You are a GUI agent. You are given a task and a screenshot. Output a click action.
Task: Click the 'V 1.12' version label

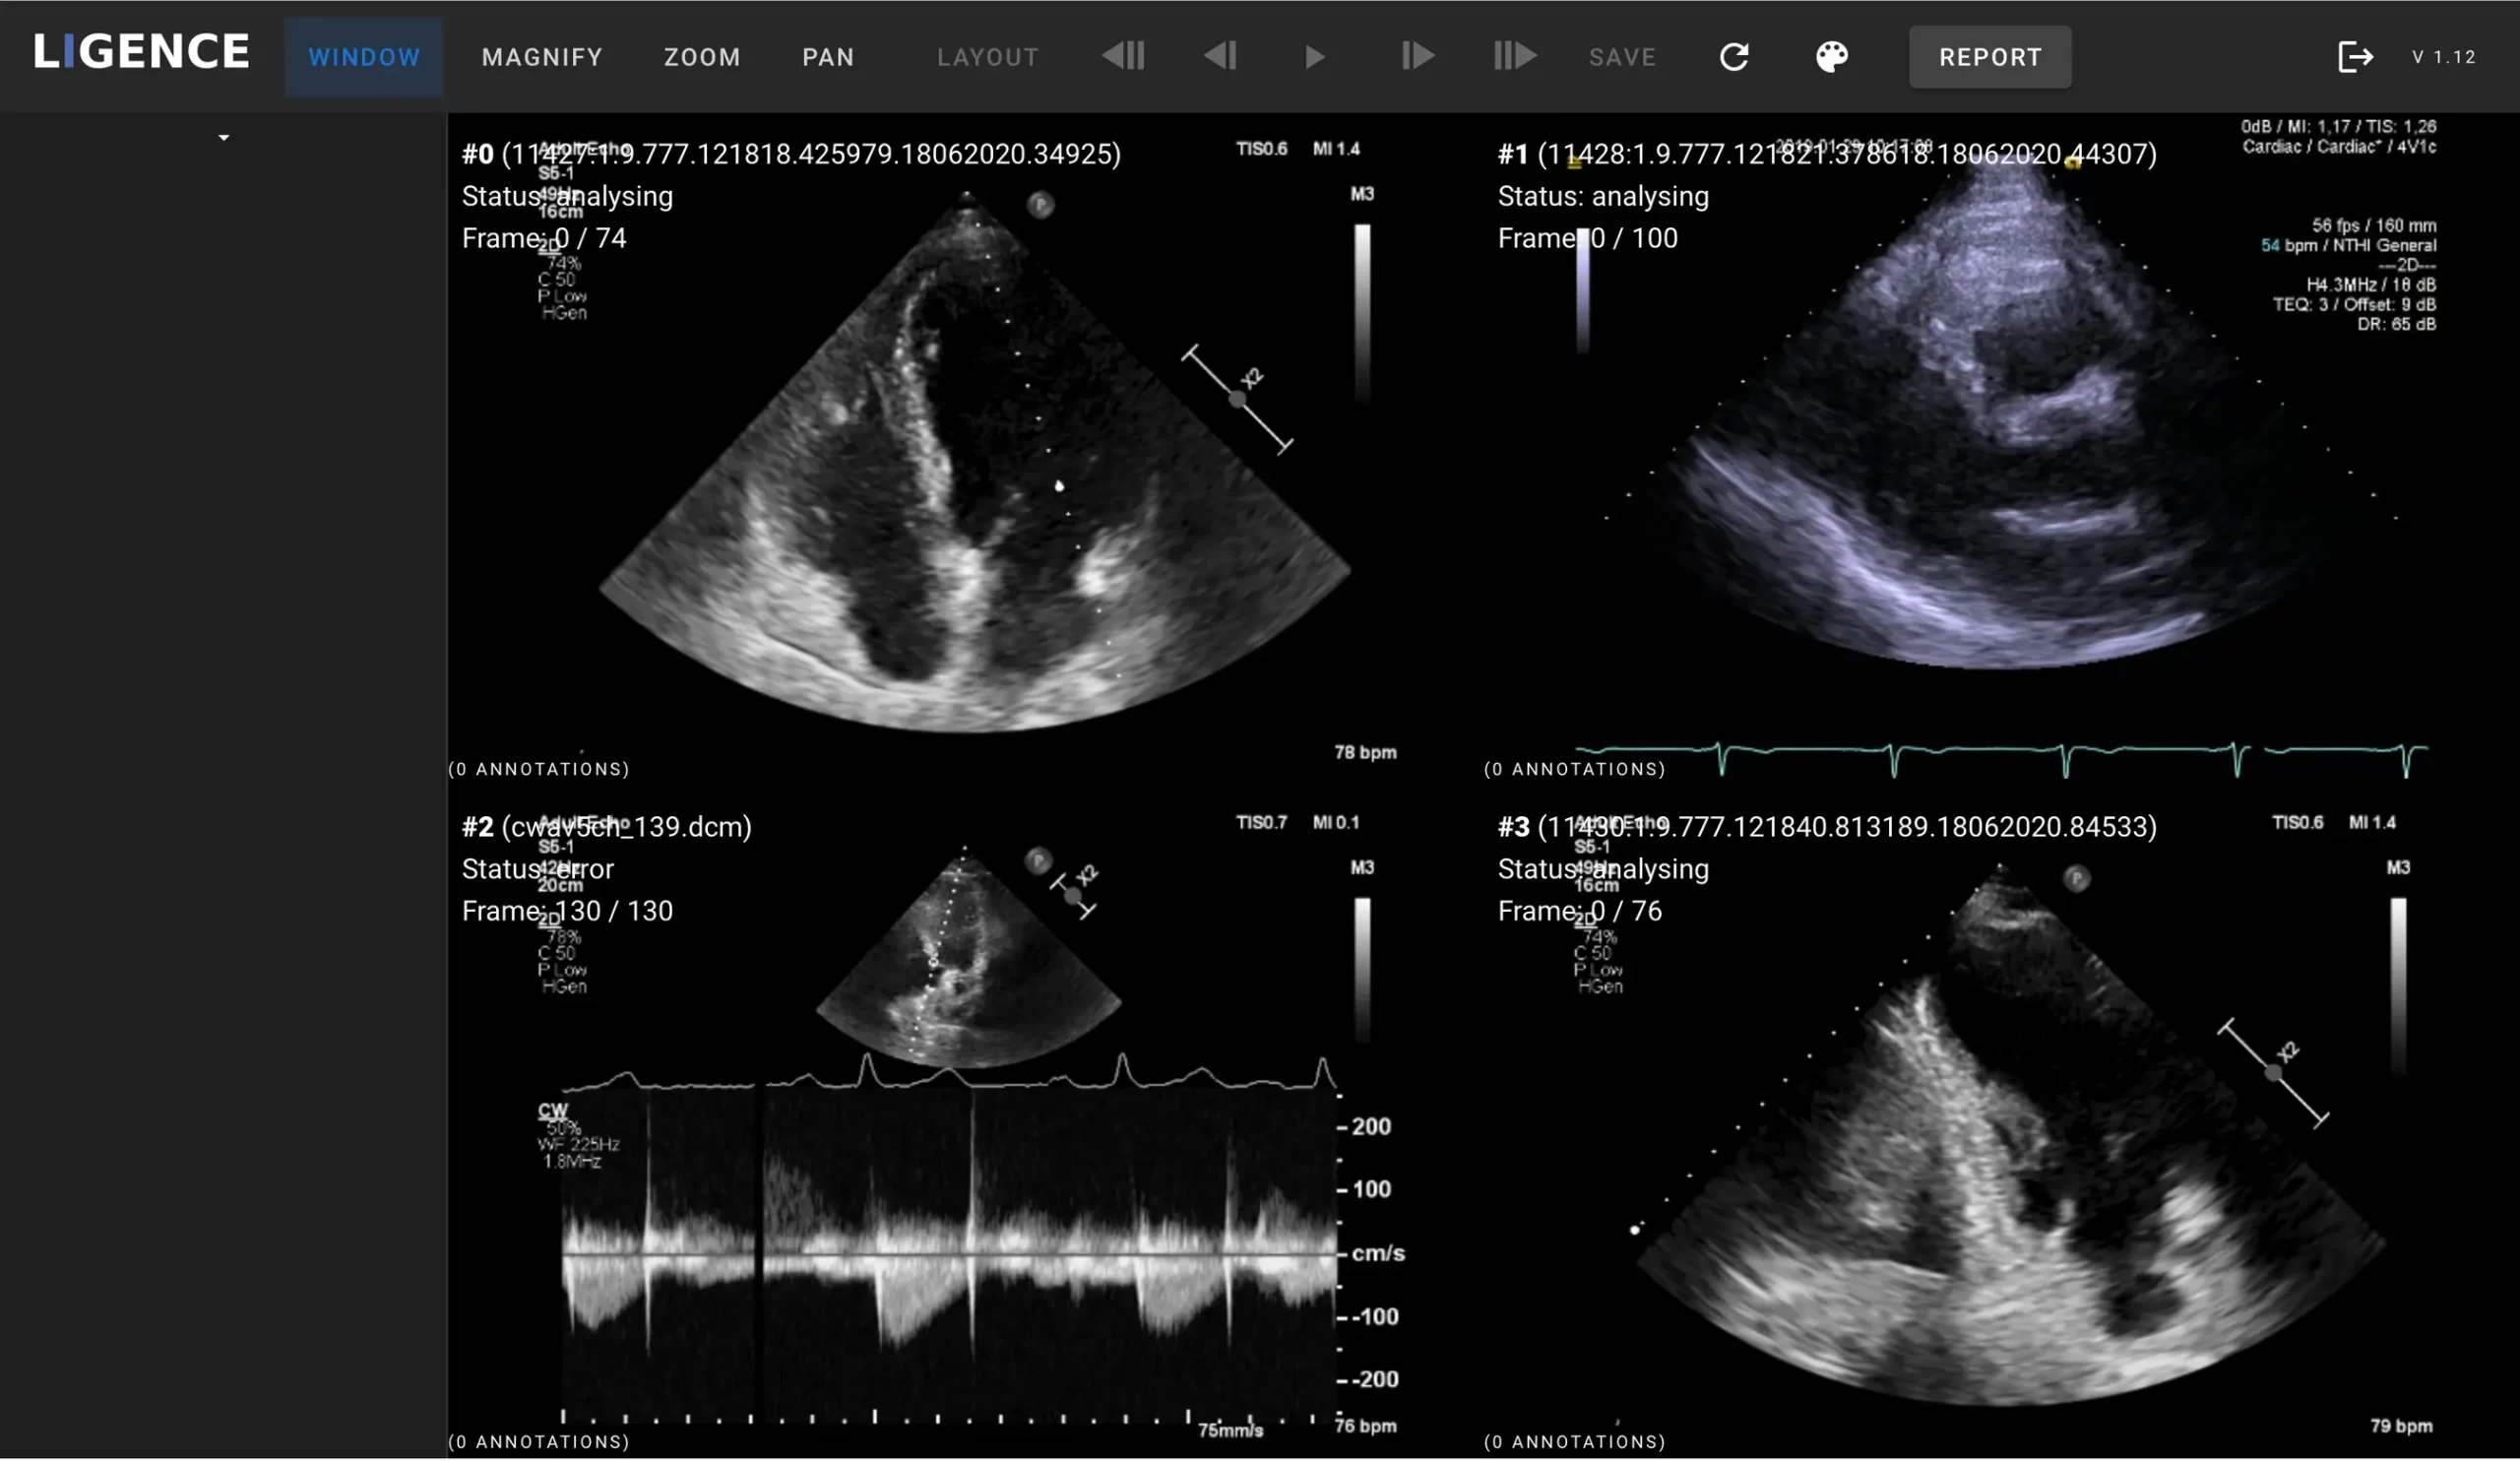pos(2444,57)
